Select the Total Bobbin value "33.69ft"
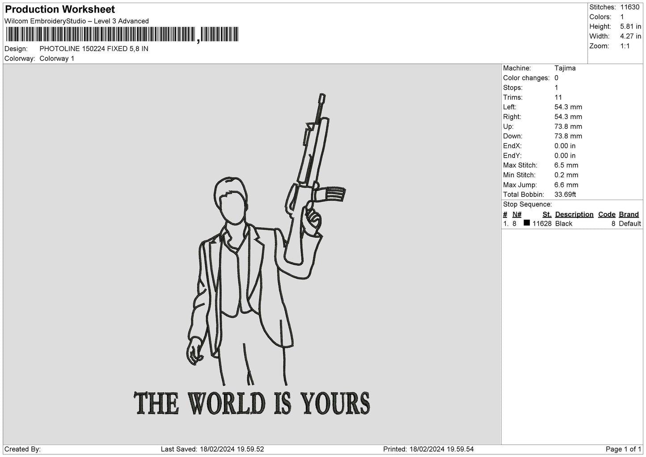The width and height of the screenshot is (646, 457). (x=565, y=195)
